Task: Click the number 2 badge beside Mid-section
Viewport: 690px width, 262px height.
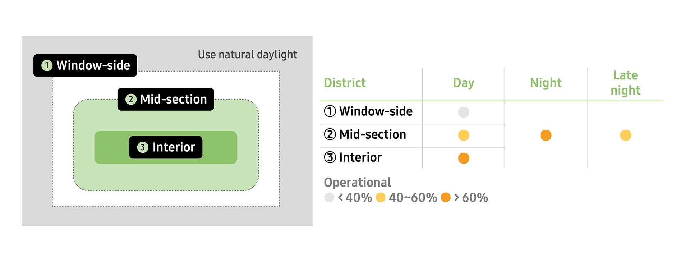Action: click(x=131, y=99)
